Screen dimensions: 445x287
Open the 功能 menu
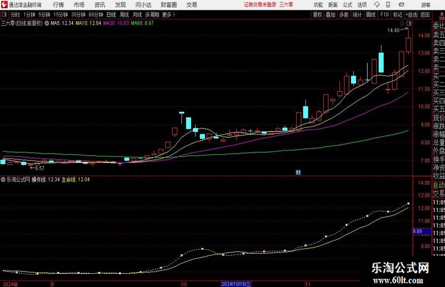tap(318, 5)
